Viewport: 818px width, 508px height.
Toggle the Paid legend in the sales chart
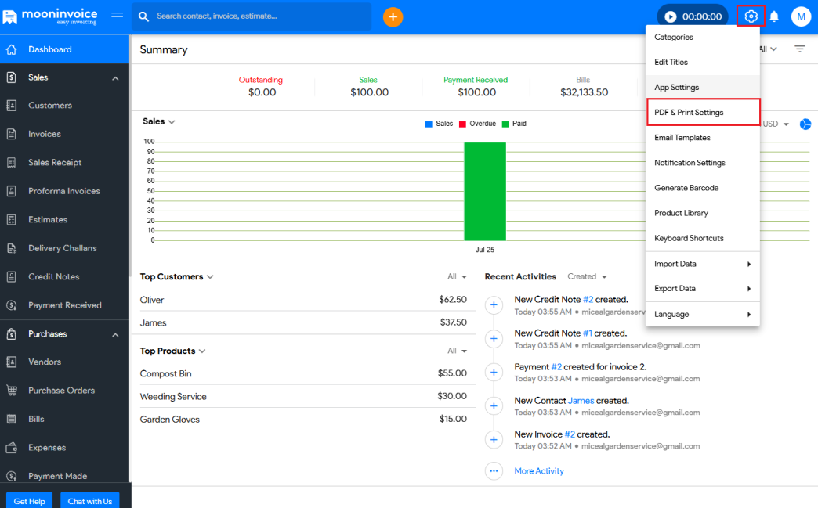click(x=513, y=124)
